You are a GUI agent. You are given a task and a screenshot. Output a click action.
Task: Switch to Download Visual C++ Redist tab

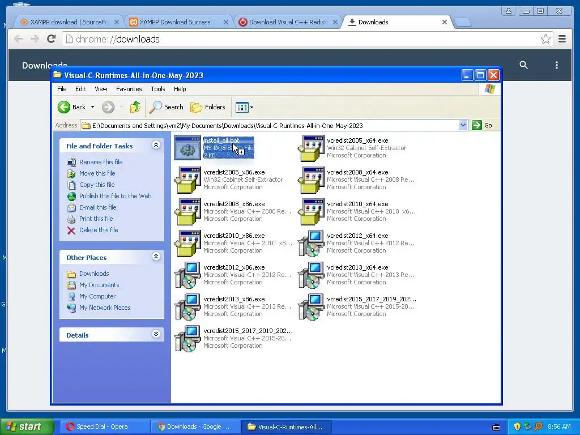tap(288, 22)
